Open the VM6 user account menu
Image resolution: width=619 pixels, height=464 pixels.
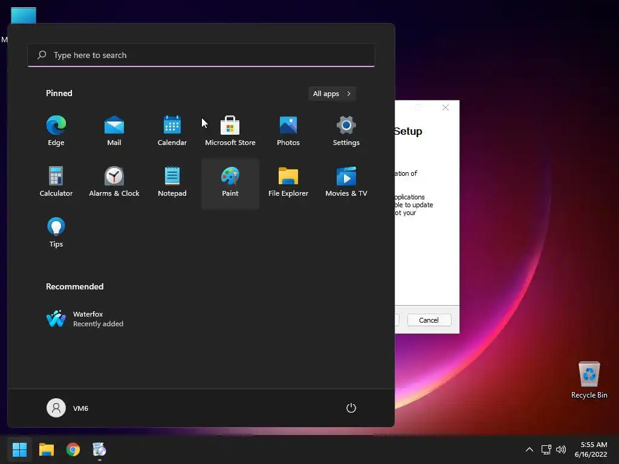[68, 408]
